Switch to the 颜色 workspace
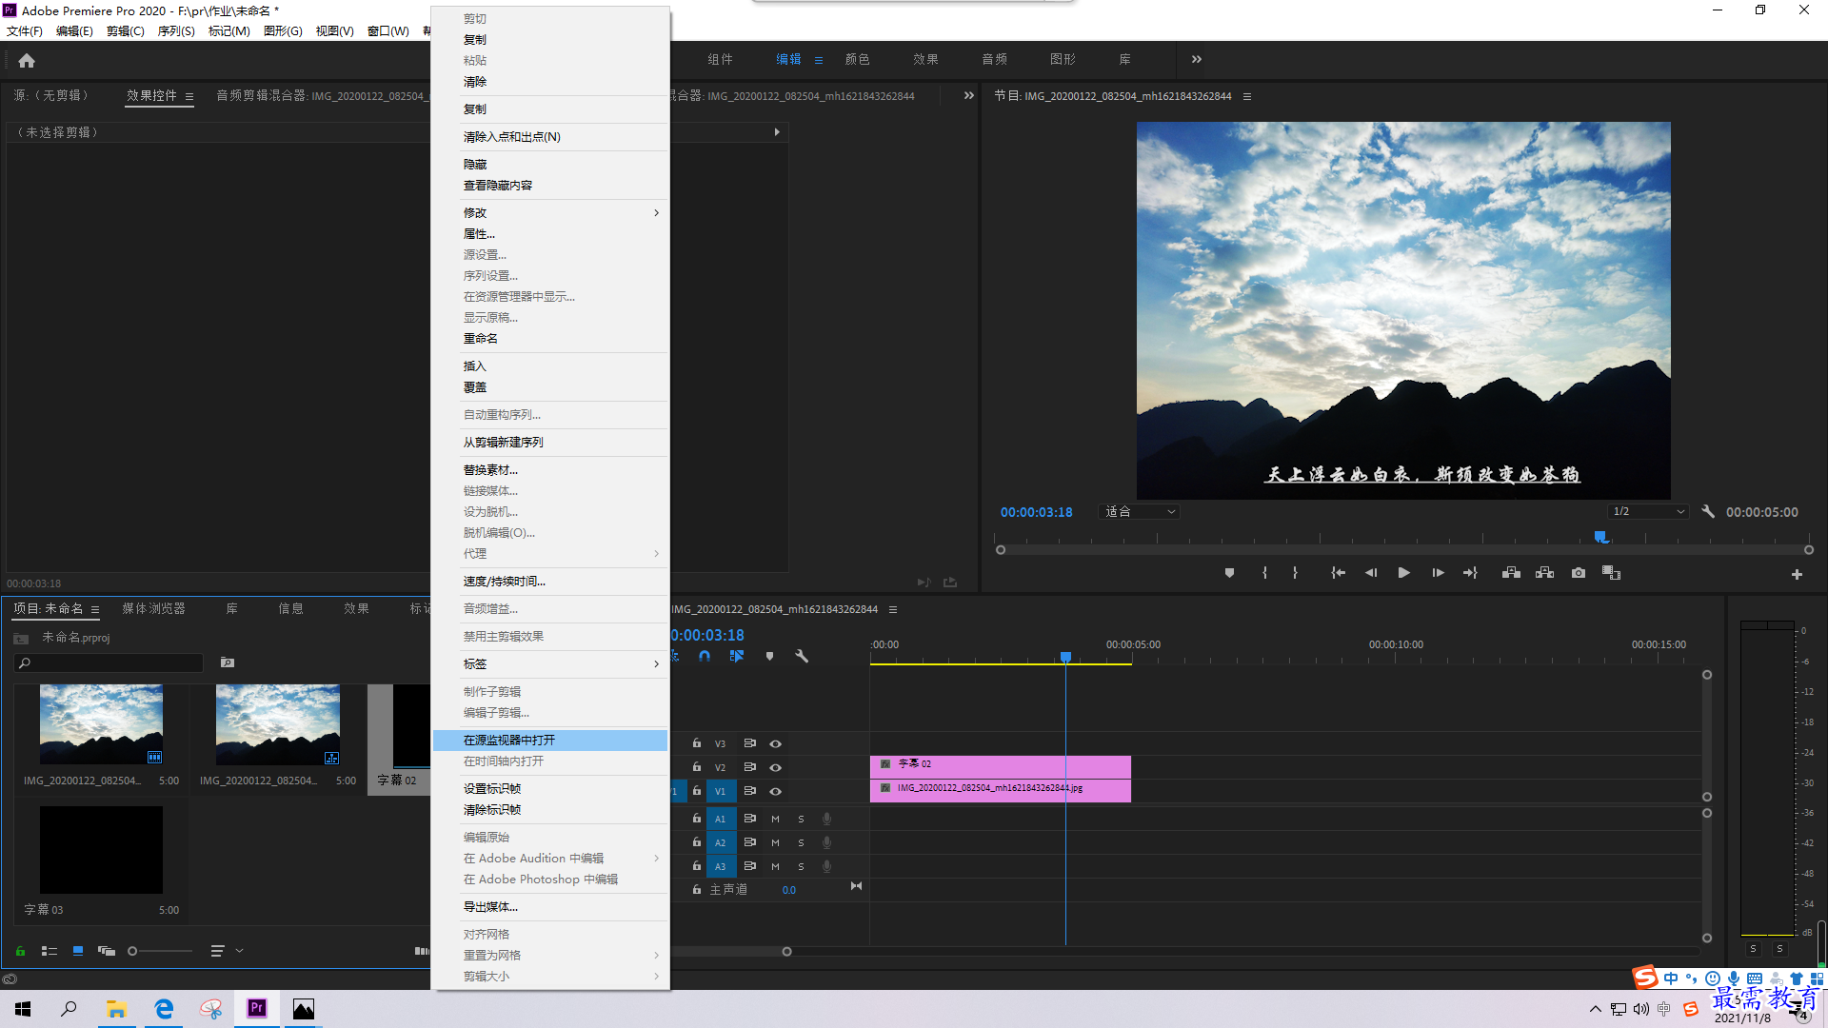 858,59
